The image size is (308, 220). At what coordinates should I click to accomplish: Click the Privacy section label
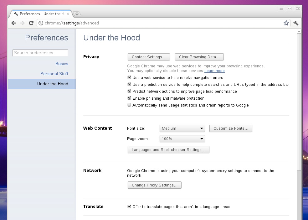click(x=91, y=57)
